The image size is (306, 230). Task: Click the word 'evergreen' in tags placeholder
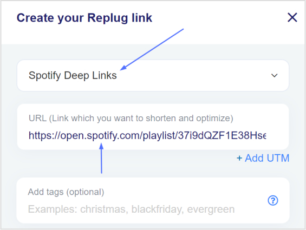pyautogui.click(x=211, y=209)
